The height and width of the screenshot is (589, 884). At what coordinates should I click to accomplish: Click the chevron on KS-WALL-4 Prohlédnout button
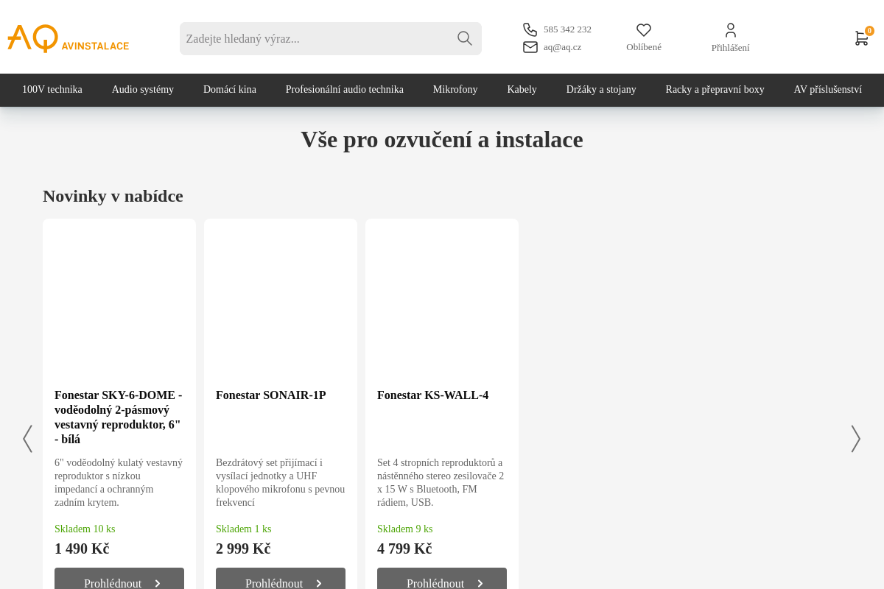click(480, 584)
